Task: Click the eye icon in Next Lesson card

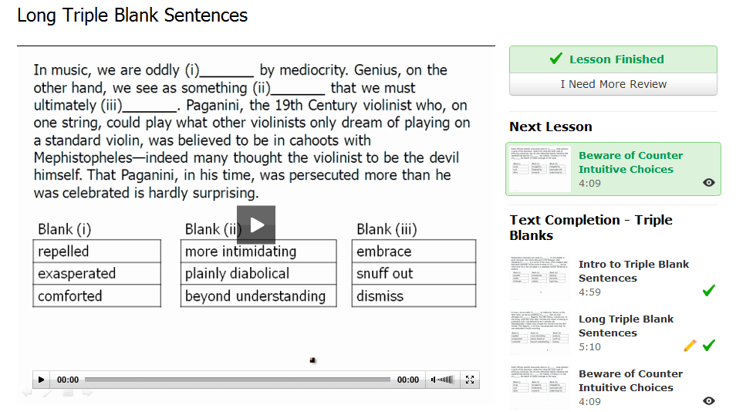Action: (x=709, y=183)
